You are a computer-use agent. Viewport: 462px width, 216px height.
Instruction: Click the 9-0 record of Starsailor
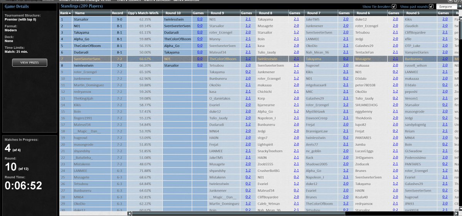pyautogui.click(x=119, y=19)
